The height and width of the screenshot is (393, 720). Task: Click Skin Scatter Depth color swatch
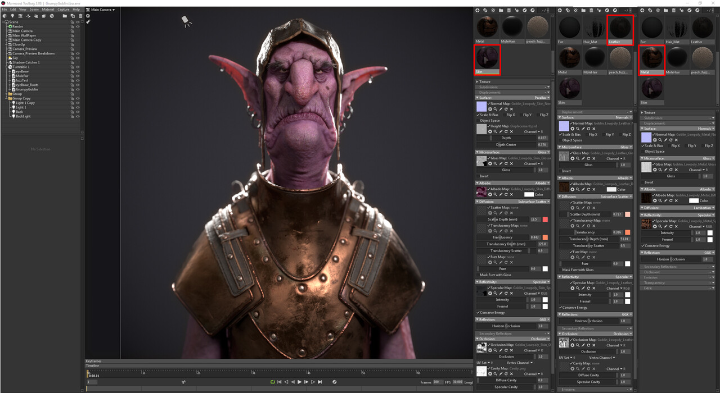545,220
